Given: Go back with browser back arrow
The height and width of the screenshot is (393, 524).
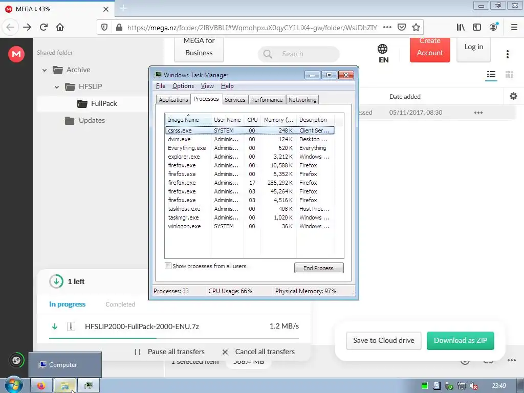Looking at the screenshot, I should tap(10, 27).
